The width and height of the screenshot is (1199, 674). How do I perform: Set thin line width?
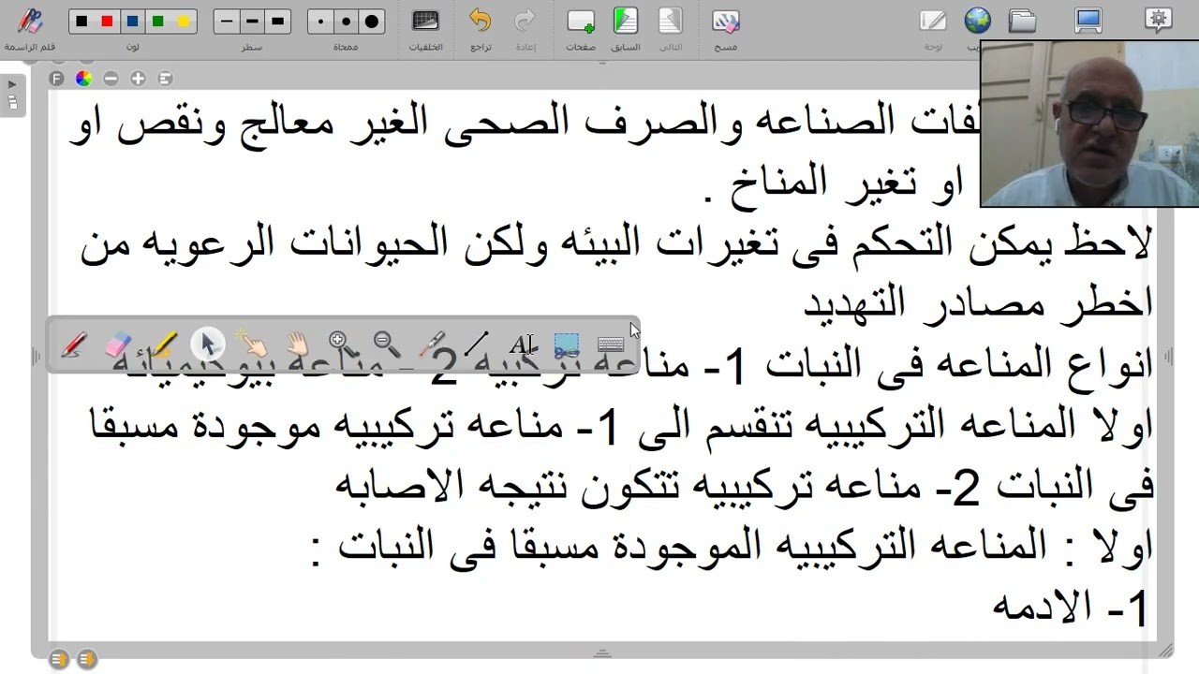pos(227,22)
